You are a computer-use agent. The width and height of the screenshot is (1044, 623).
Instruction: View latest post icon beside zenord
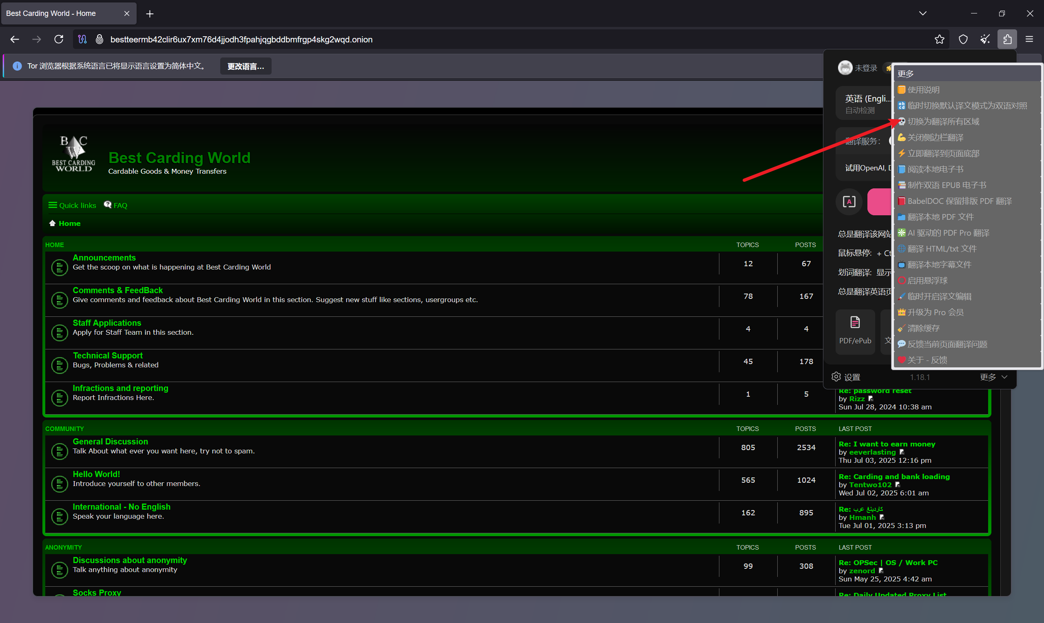(881, 570)
